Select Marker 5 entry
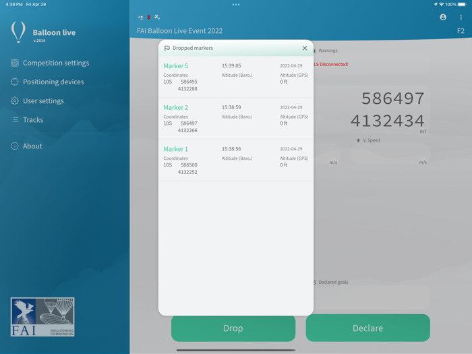The height and width of the screenshot is (354, 472). click(236, 77)
